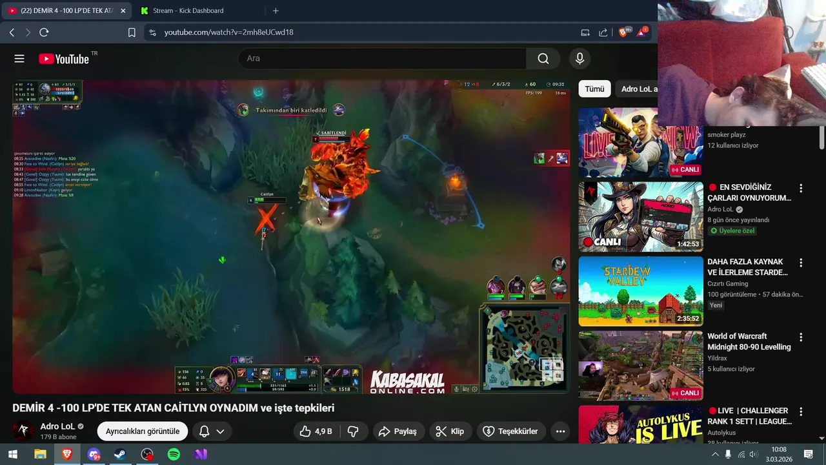Like the video with 4,9 B
The image size is (826, 465).
tap(317, 431)
